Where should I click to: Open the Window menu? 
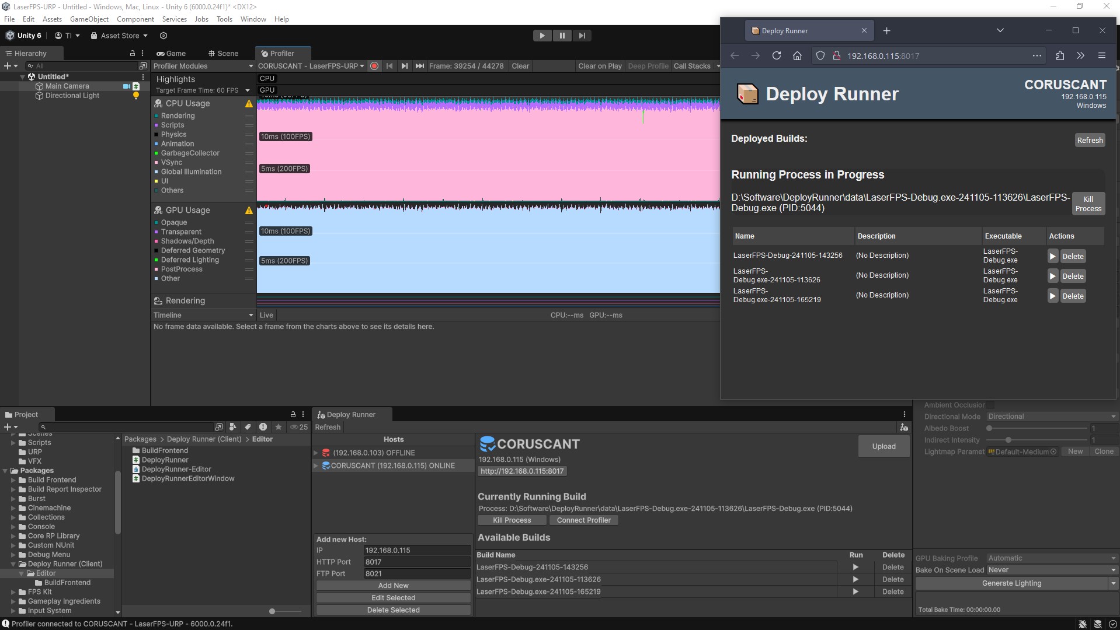point(253,19)
